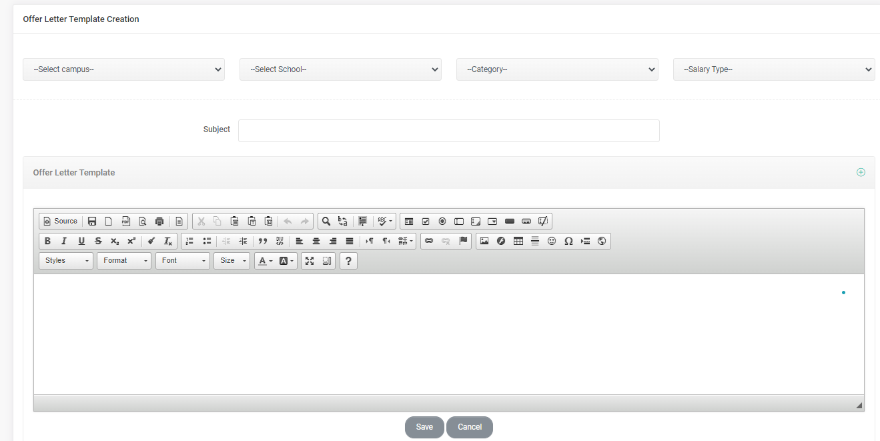This screenshot has width=880, height=441.
Task: Click the Insert Table icon
Action: coord(518,242)
